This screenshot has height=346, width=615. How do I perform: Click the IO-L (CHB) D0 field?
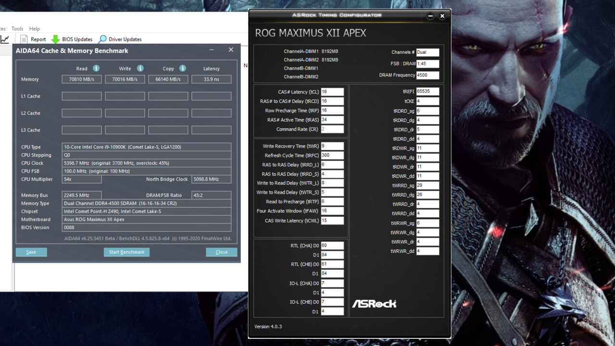[332, 302]
